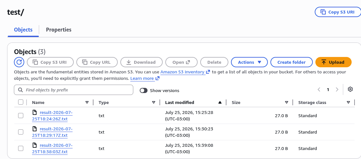Screen dimensions: 361x159
Task: Sort by Name column arrow
Action: [87, 102]
